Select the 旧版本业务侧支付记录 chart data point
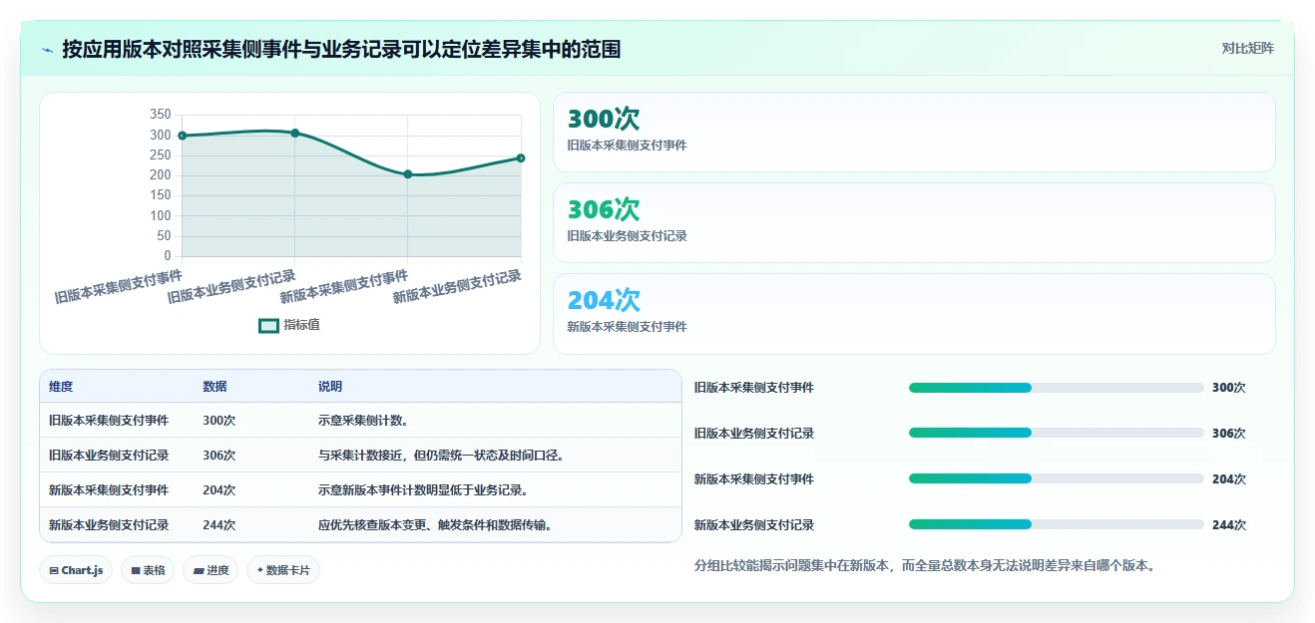This screenshot has width=1315, height=623. click(x=295, y=133)
